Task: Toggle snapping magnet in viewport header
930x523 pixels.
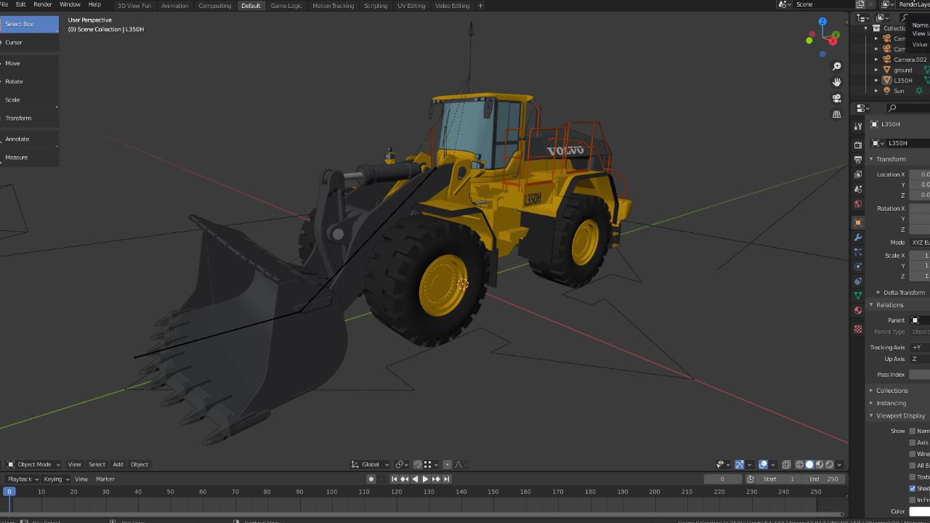Action: [417, 464]
